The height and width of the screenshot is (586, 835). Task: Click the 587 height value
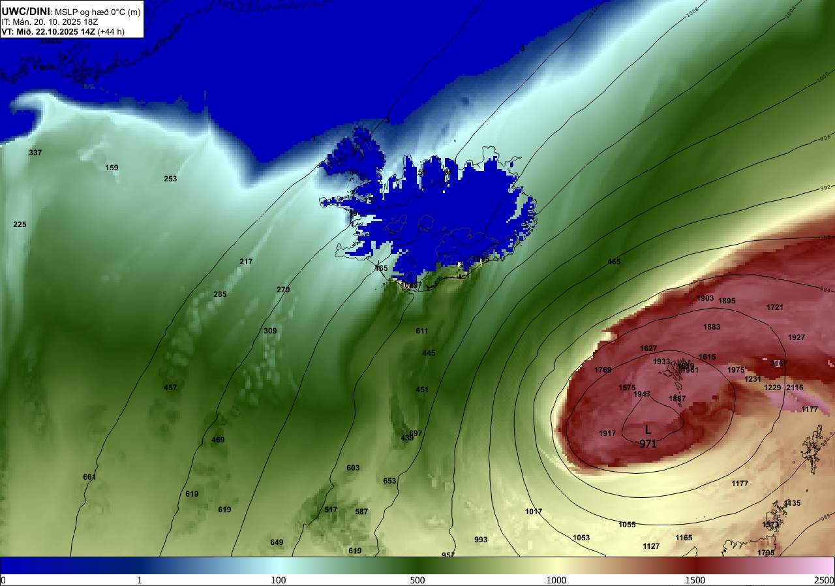(361, 512)
